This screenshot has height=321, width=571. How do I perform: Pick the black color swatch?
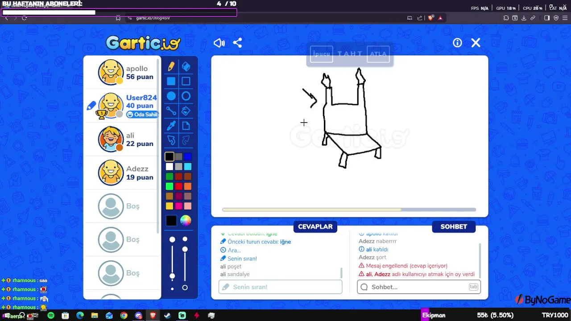tap(170, 156)
